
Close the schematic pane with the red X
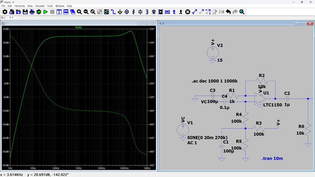tap(310, 24)
